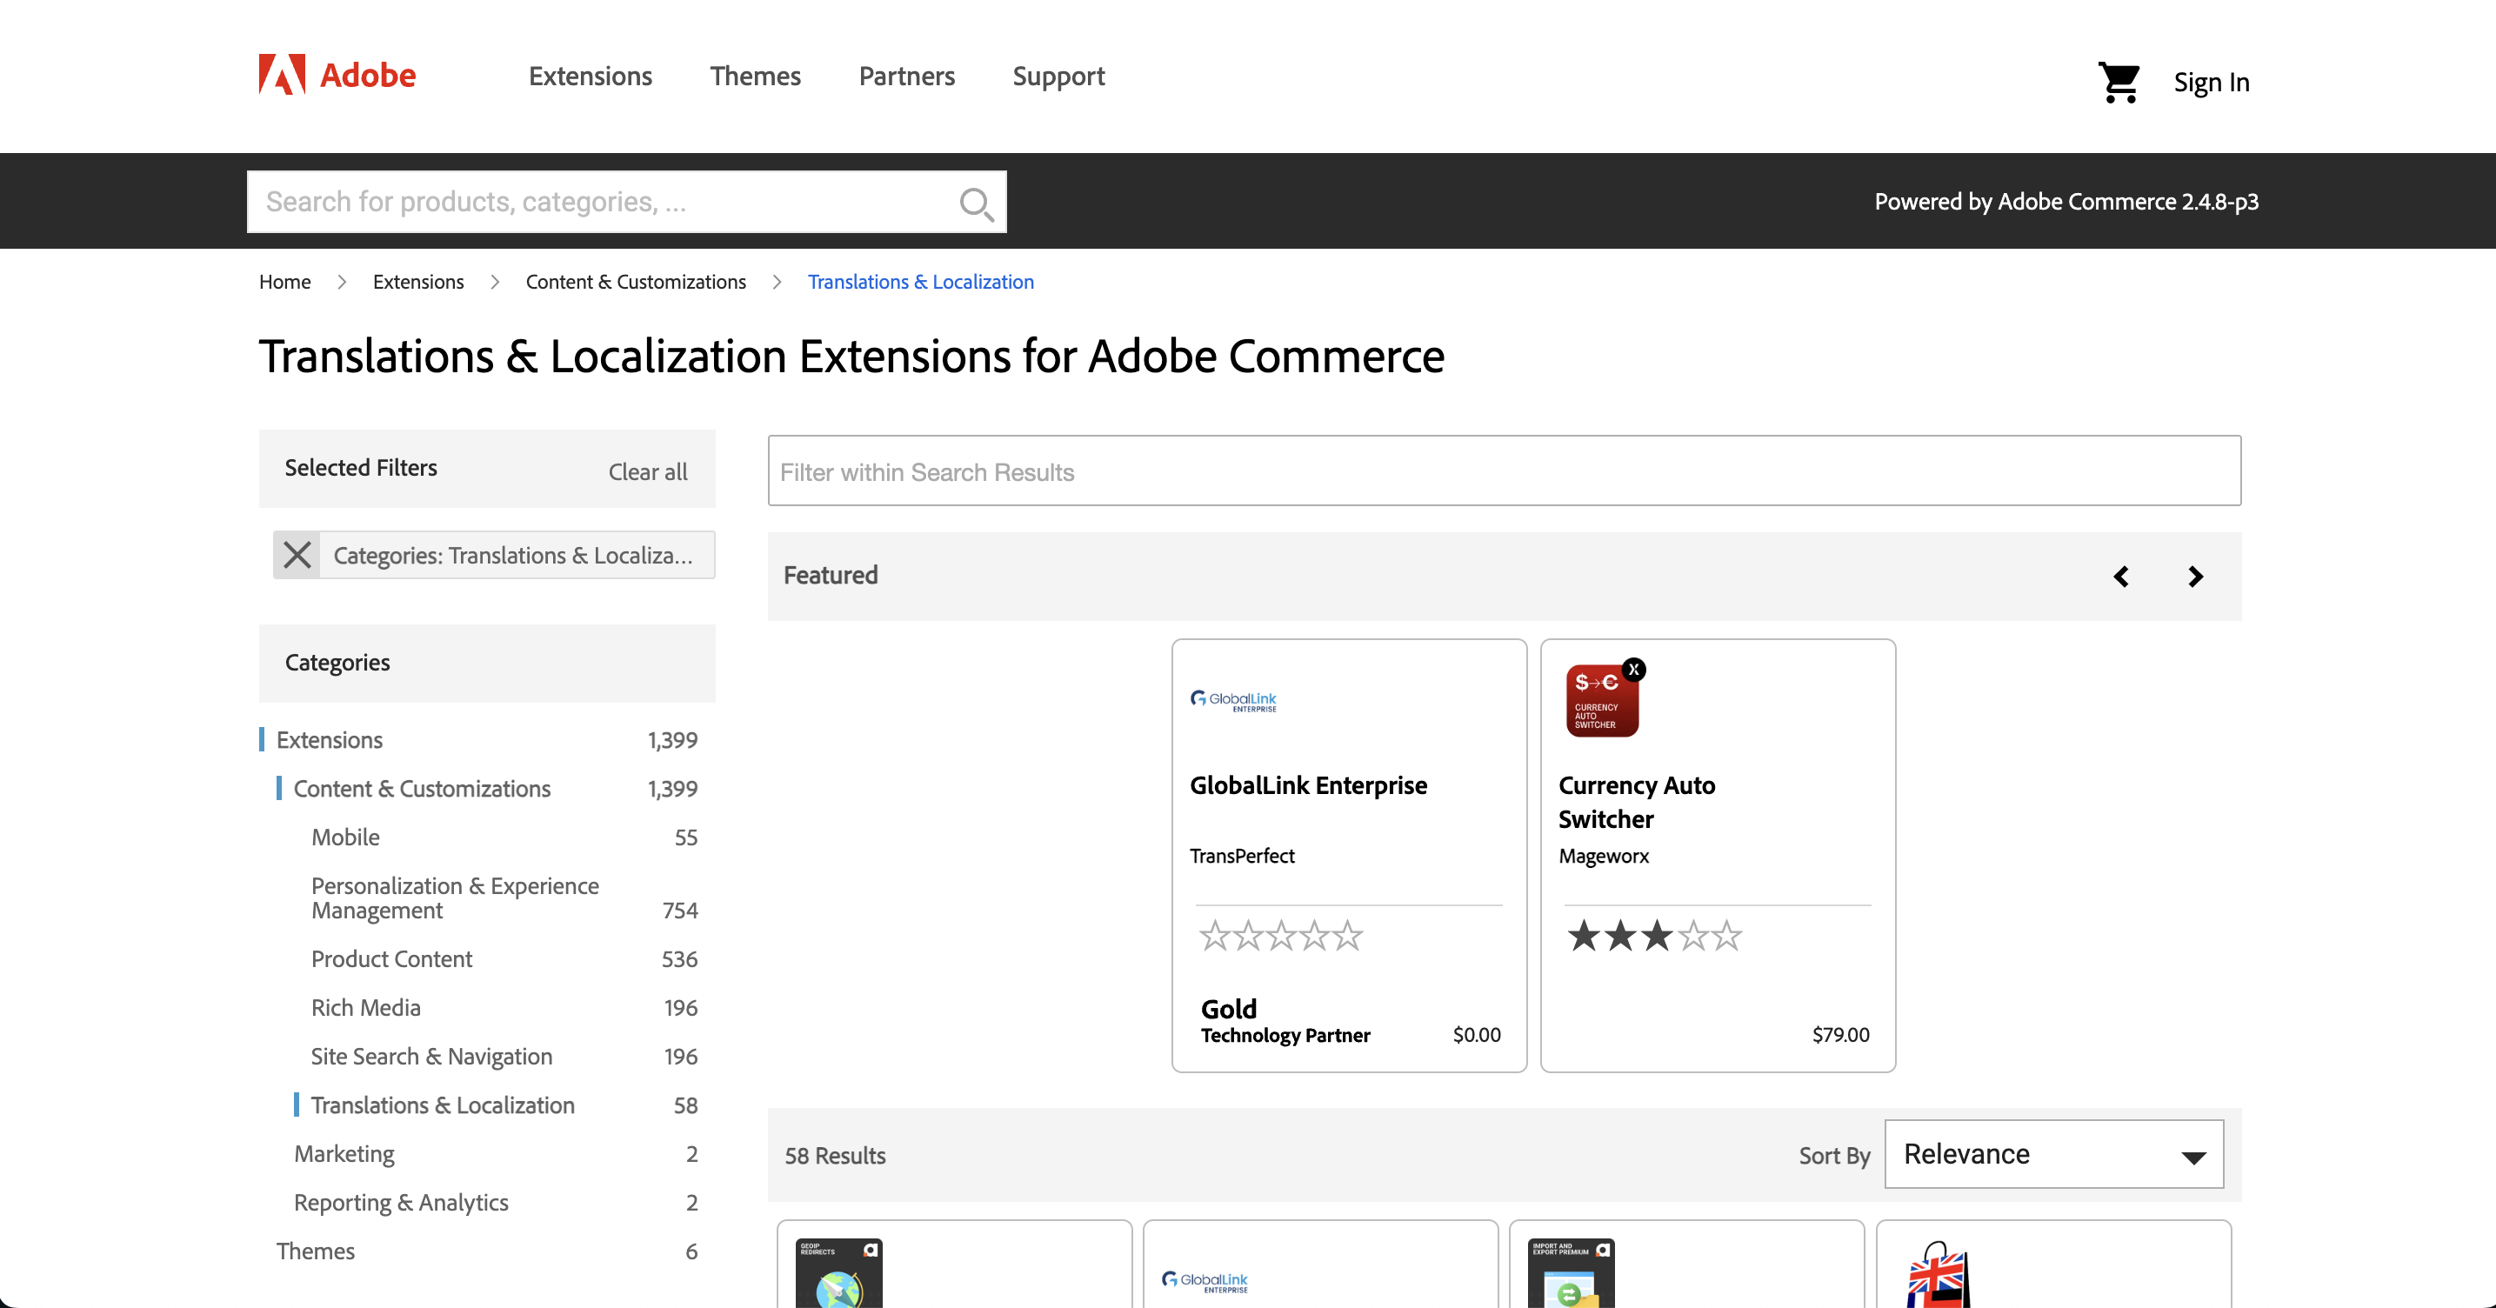Open the GlobalLink result card logo
The image size is (2496, 1308).
[x=1205, y=1282]
